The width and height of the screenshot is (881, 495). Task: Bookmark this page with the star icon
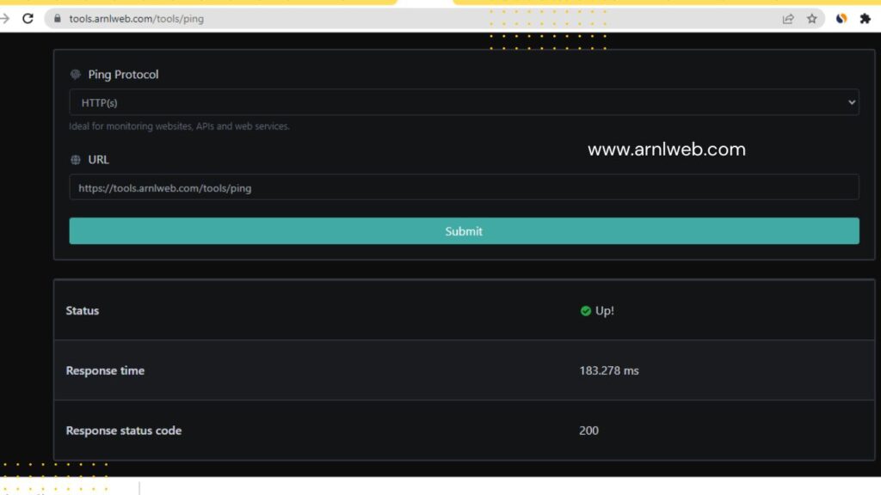tap(812, 17)
